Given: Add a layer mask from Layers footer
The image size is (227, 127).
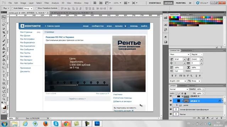Looking at the screenshot, I should (203, 118).
